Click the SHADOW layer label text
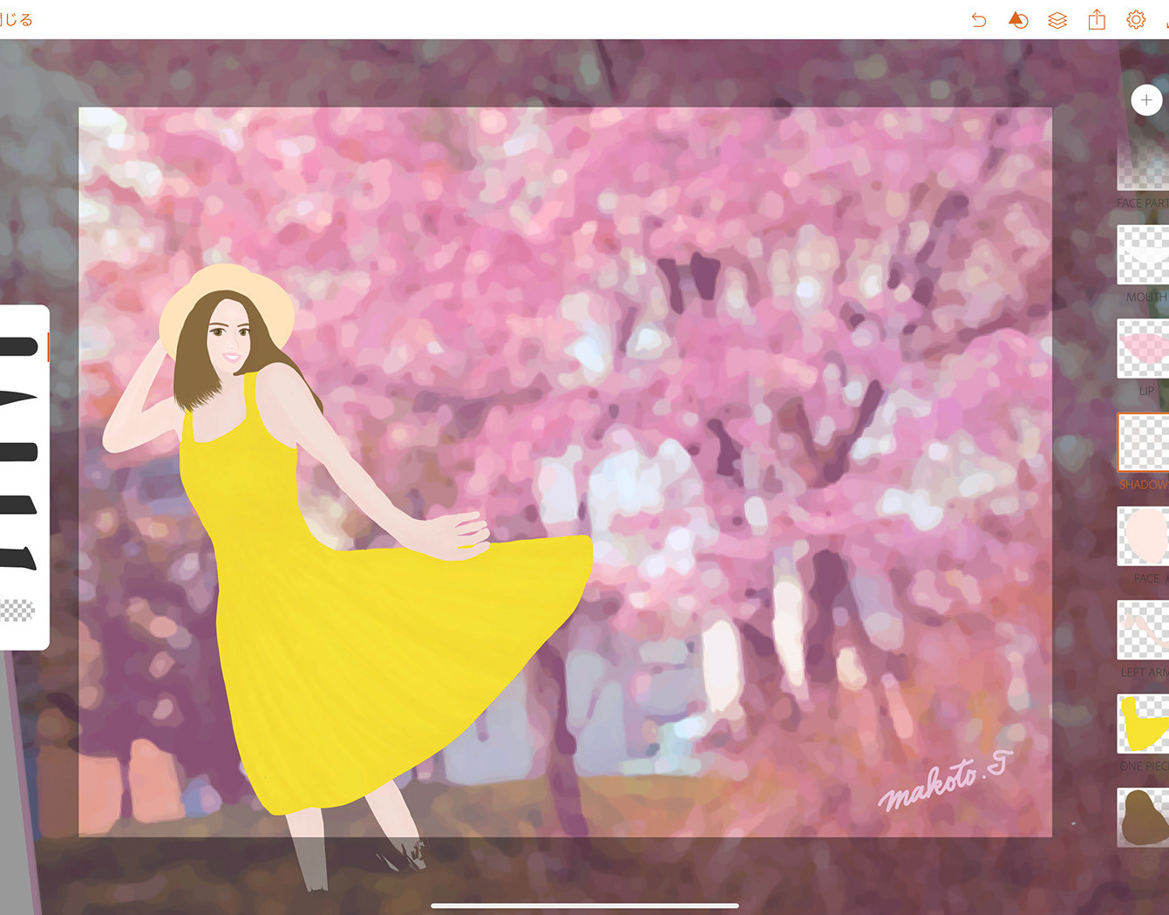 [x=1144, y=485]
